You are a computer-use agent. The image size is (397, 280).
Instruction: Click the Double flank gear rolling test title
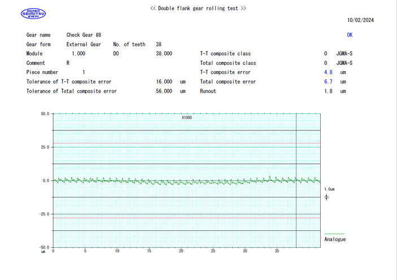(198, 8)
